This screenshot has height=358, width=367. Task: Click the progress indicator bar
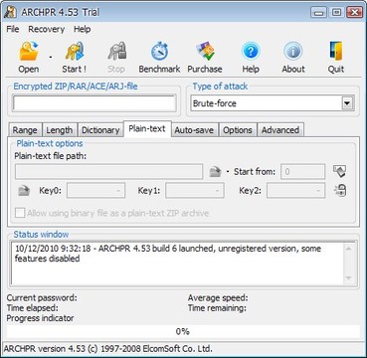[183, 331]
